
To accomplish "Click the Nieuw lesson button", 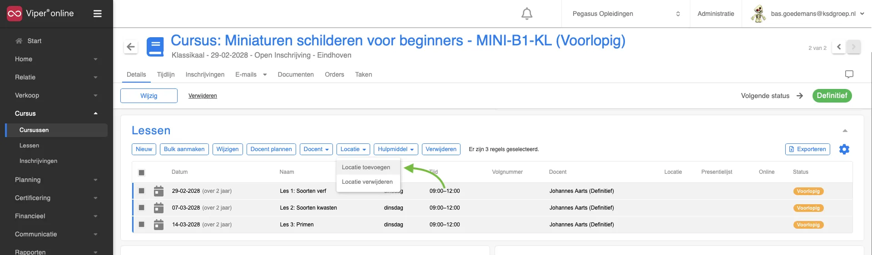I will pyautogui.click(x=144, y=149).
